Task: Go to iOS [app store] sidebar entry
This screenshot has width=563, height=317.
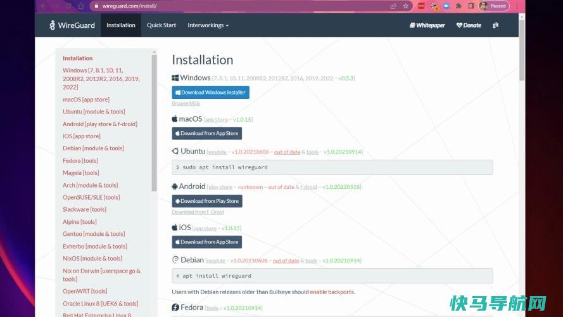Action: [82, 136]
